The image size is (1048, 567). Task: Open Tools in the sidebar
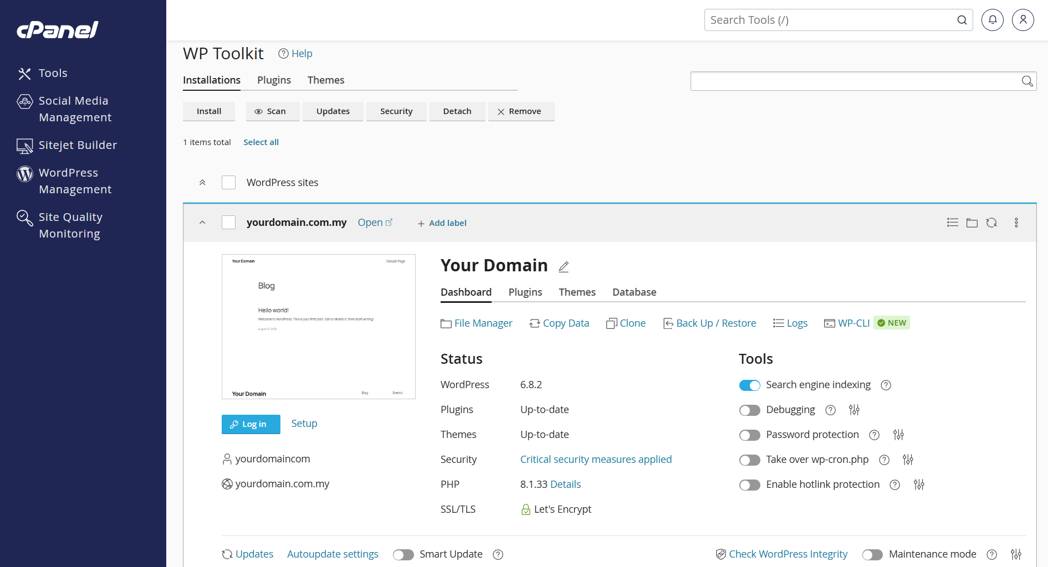[x=43, y=73]
